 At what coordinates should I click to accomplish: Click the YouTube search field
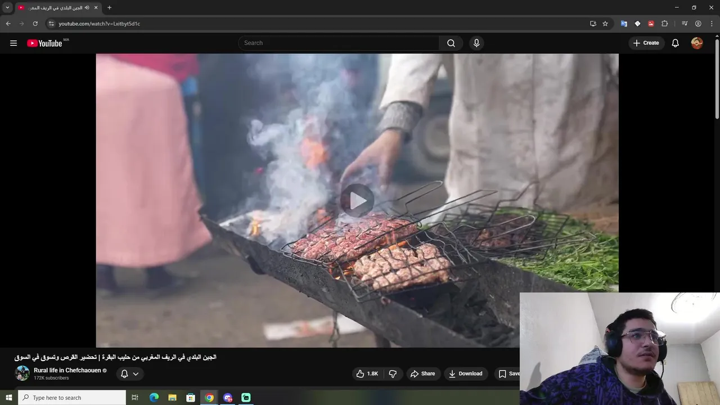tap(339, 43)
